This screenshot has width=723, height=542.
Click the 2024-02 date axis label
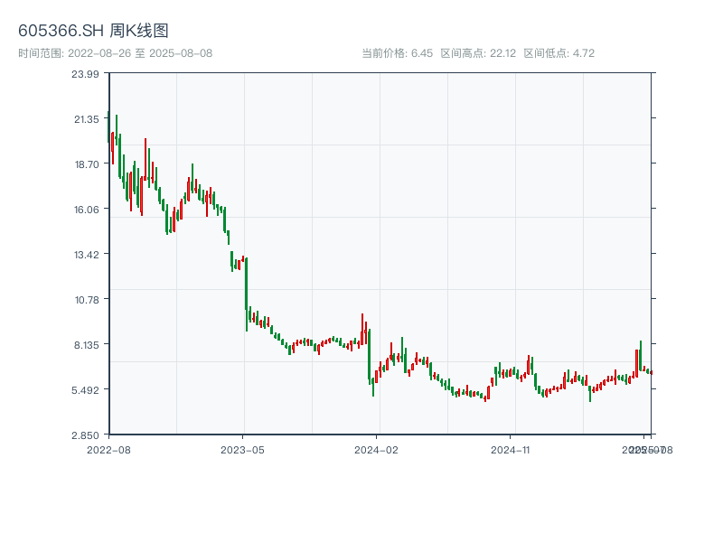click(376, 449)
